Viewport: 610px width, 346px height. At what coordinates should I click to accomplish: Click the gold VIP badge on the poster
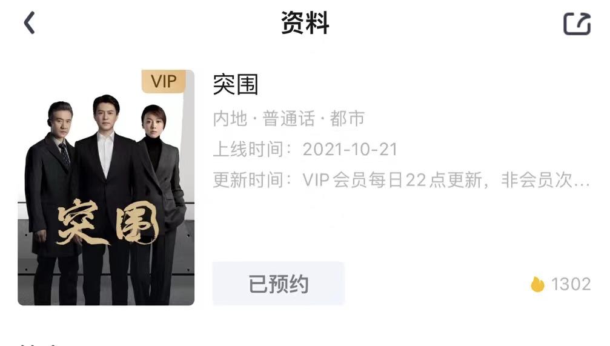pyautogui.click(x=164, y=81)
